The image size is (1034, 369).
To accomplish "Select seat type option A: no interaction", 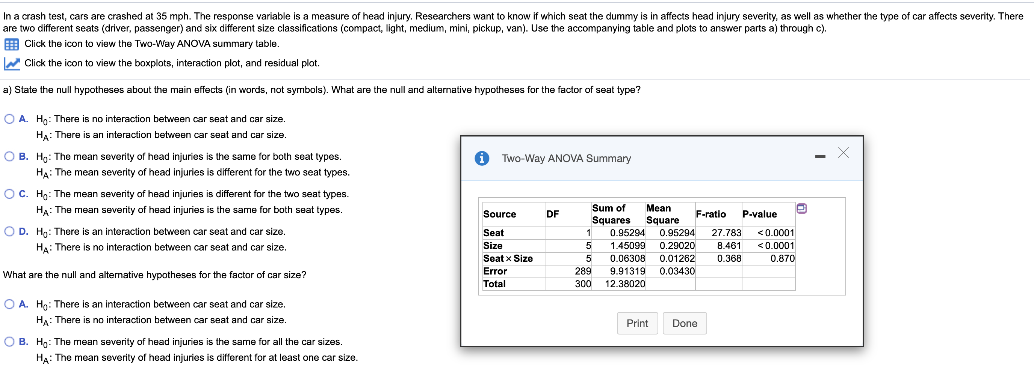I will (9, 119).
